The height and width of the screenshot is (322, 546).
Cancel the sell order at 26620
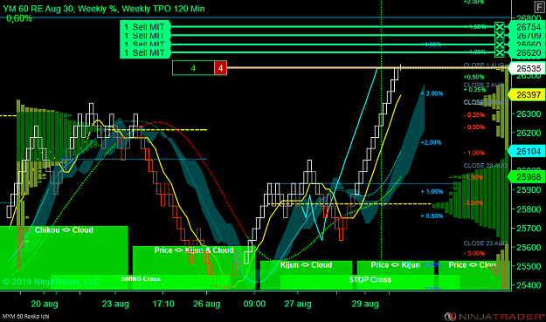tap(500, 52)
